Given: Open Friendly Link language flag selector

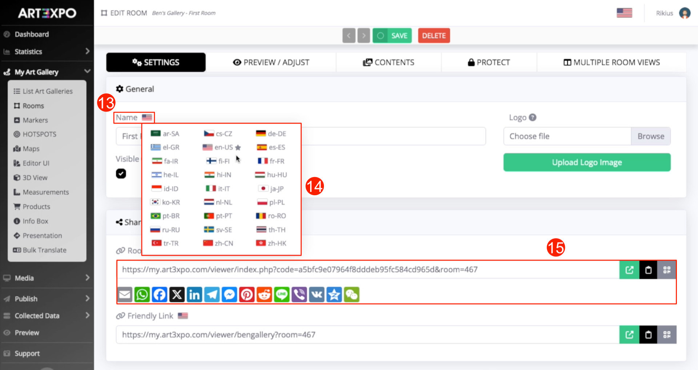Looking at the screenshot, I should pyautogui.click(x=183, y=316).
